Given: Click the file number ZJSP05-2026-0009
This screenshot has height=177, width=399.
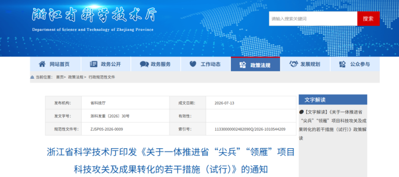Looking at the screenshot, I should [106, 129].
